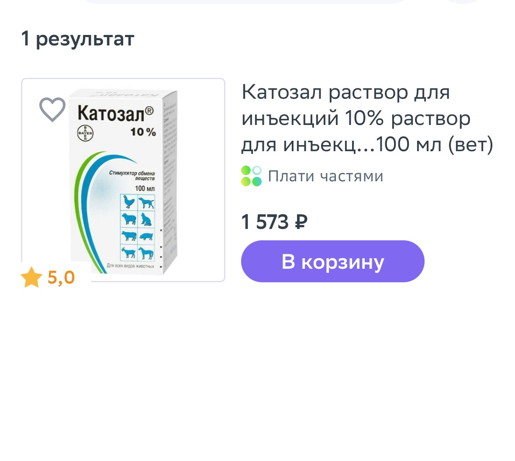
Task: Click the Плати частями colored dots icon
Action: [251, 176]
